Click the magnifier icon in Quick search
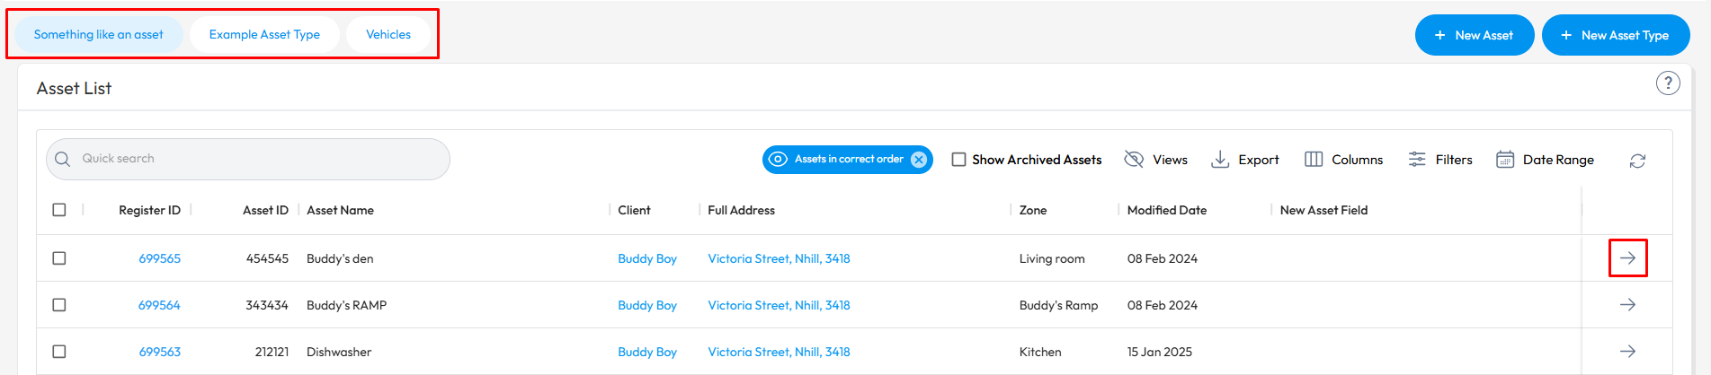Screen dimensions: 1711x375 tap(63, 159)
